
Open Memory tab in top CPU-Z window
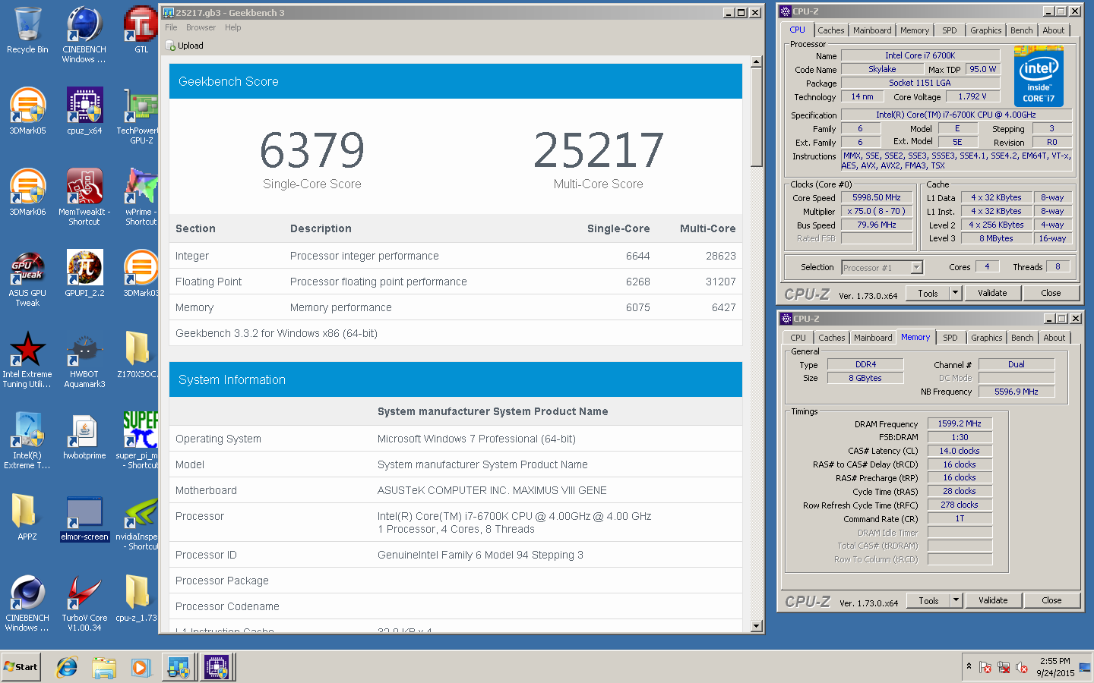915,30
